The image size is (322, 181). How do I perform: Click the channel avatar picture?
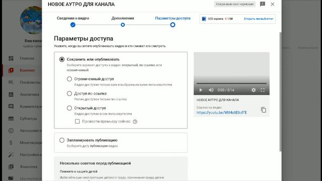click(x=31, y=20)
